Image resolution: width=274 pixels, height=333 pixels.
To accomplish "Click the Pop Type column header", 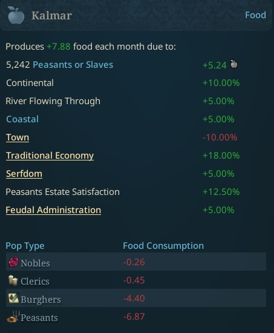I will tap(25, 246).
